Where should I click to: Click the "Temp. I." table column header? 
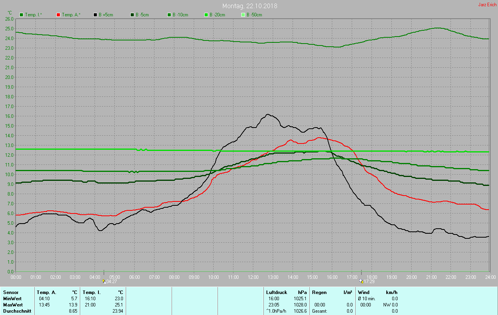[91, 292]
